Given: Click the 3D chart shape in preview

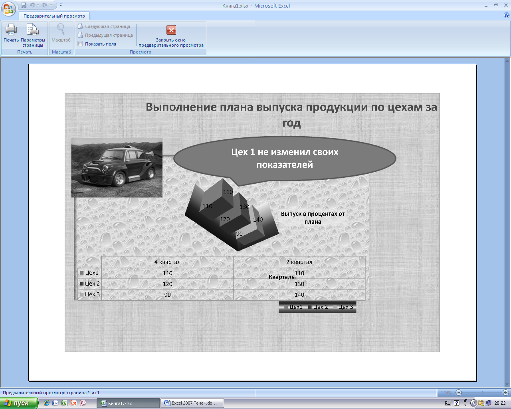Looking at the screenshot, I should (x=232, y=215).
